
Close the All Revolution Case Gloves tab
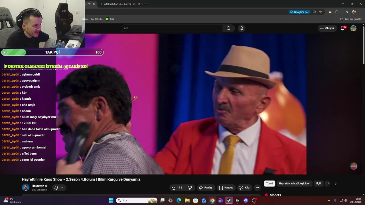click(139, 4)
